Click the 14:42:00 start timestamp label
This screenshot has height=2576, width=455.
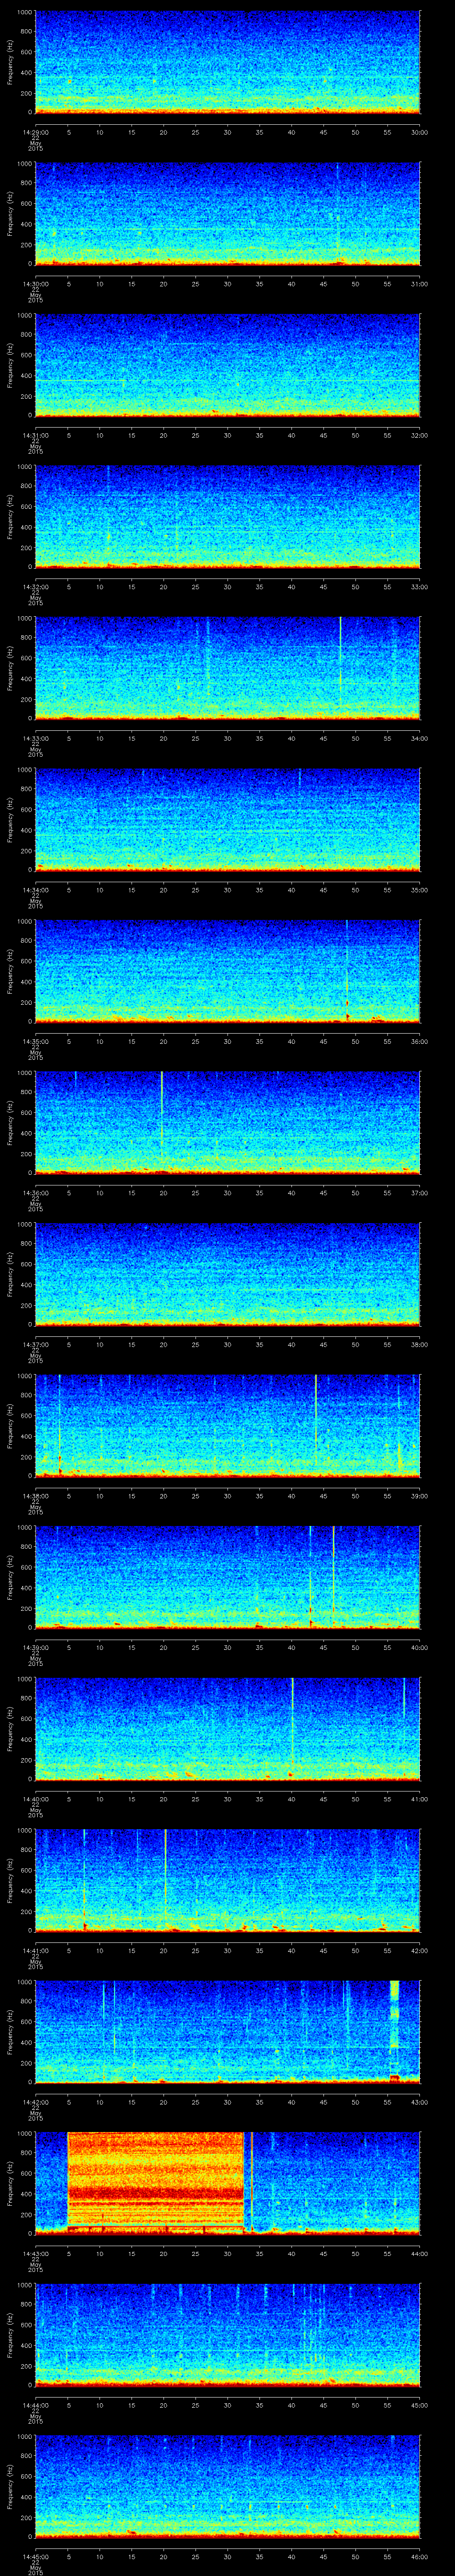(x=35, y=2102)
